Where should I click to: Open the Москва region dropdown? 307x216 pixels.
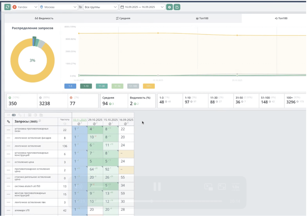58,7
